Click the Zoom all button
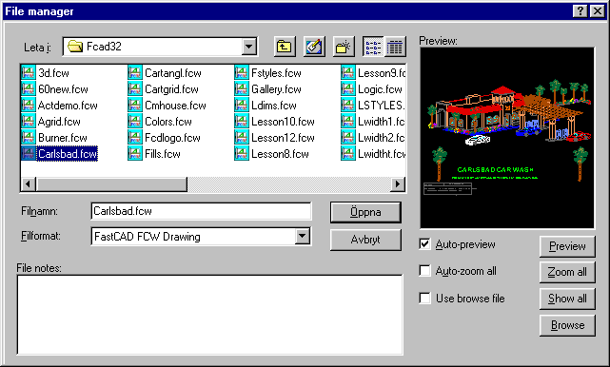Image resolution: width=610 pixels, height=367 pixels. (x=567, y=272)
